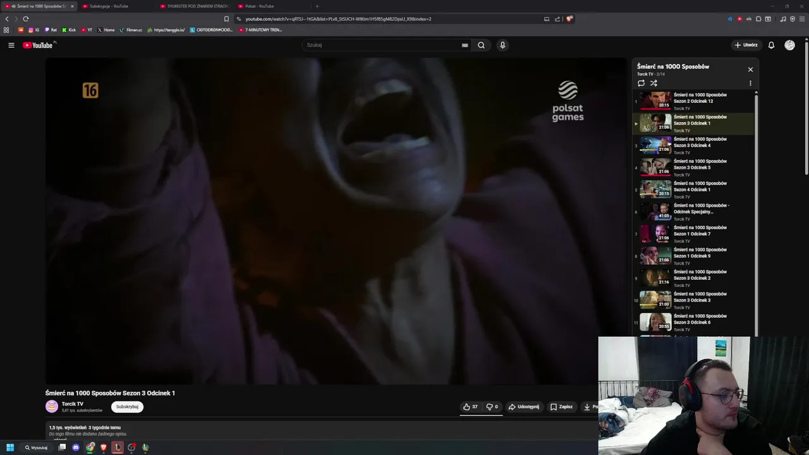Play Sezon 2 Odcinek 12 from playlist

click(x=693, y=101)
